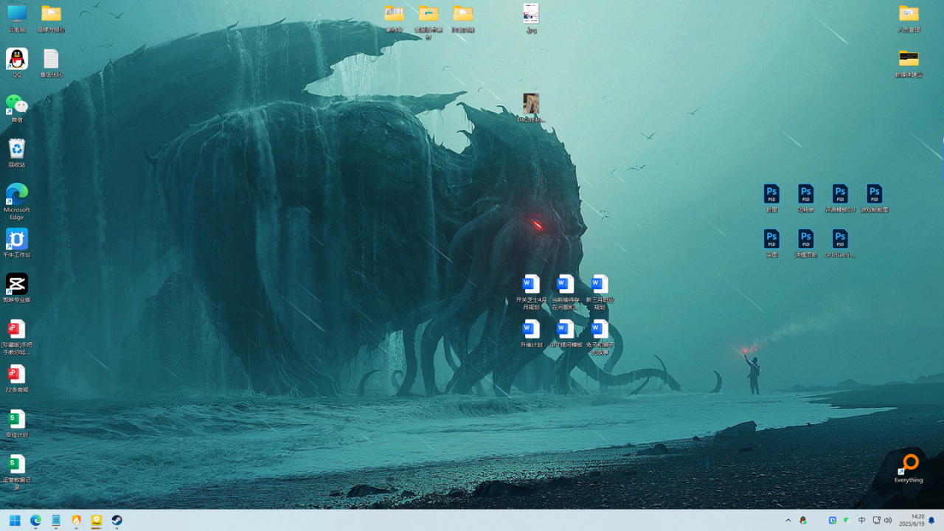The image size is (944, 531).
Task: Select the 升维计划 Word document
Action: tap(531, 333)
